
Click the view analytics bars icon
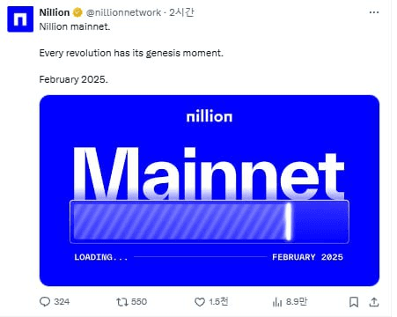[277, 302]
